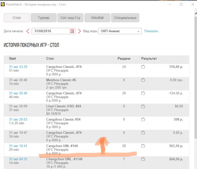Image resolution: width=197 pixels, height=169 pixels.
Task: Click the Start column header
Action: click(12, 59)
